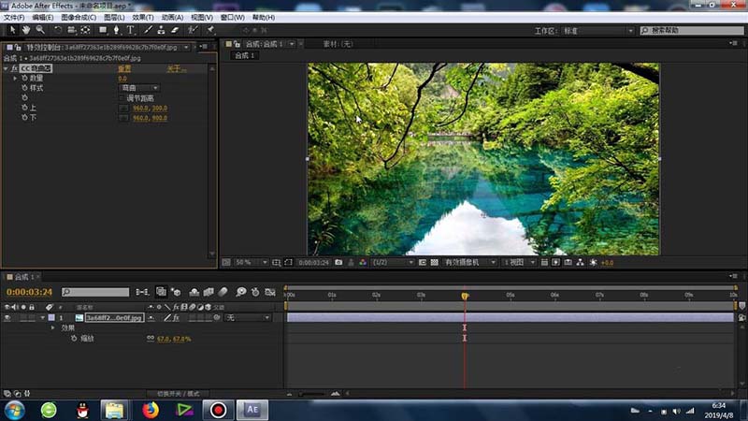The height and width of the screenshot is (421, 748).
Task: Click the timeline zoom slider
Action: coord(312,394)
